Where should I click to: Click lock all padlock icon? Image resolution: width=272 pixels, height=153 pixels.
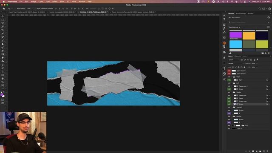[x=244, y=67]
